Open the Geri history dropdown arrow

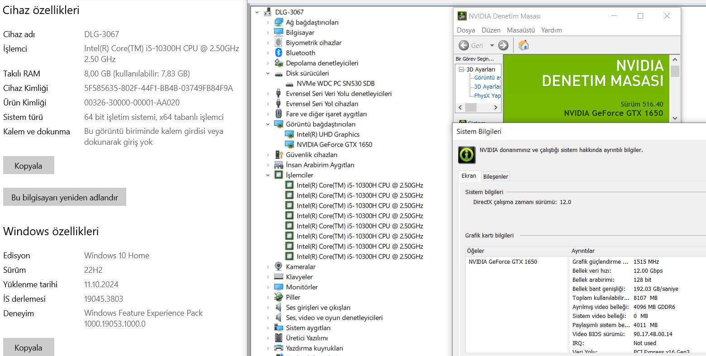[492, 45]
